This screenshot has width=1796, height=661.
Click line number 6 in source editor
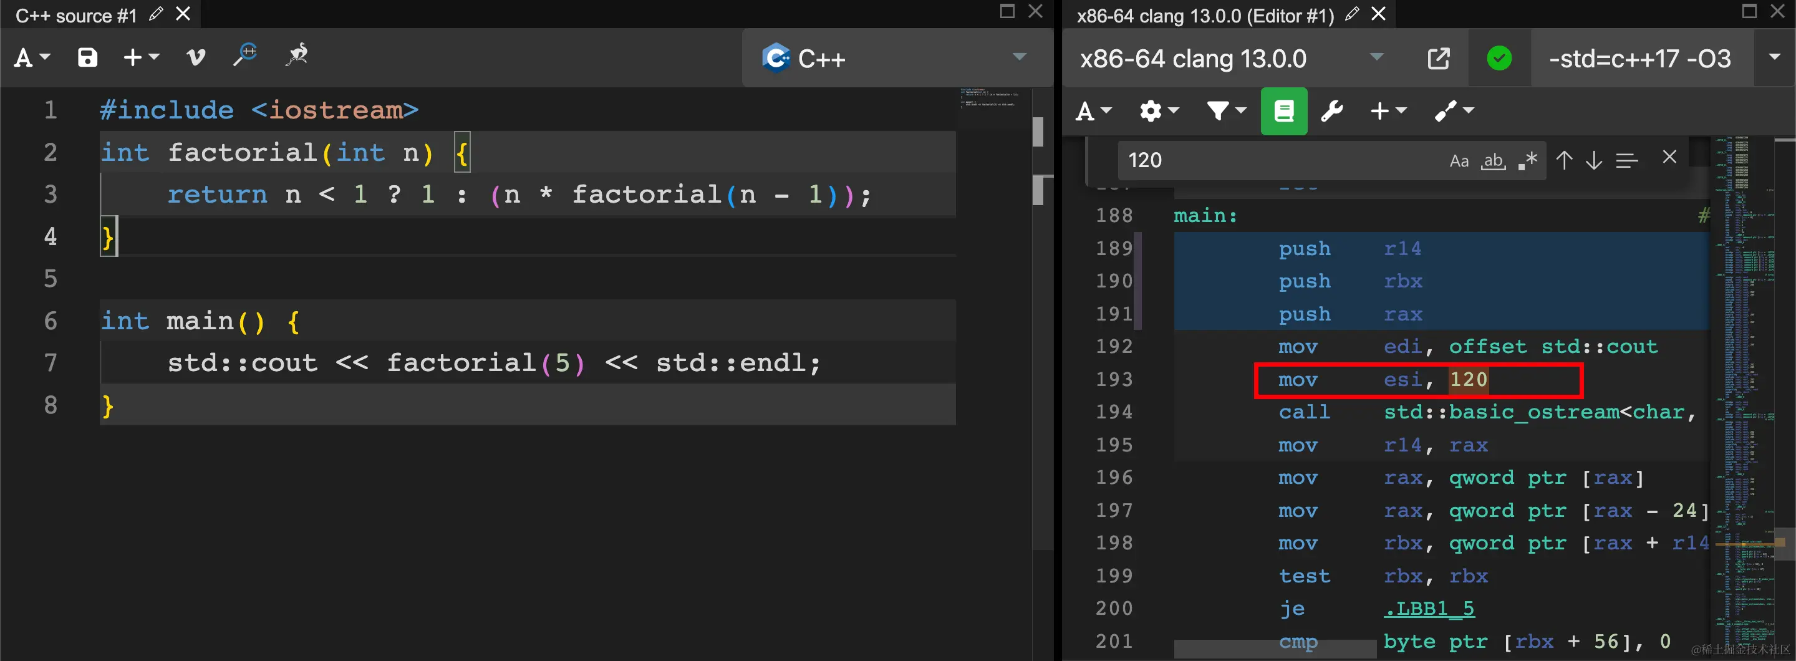(x=51, y=321)
